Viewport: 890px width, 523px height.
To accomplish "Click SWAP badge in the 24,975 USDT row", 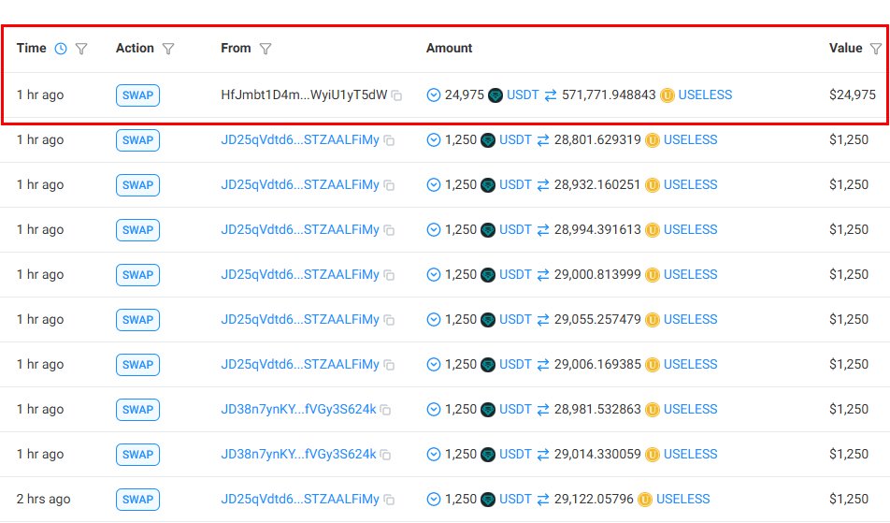I will (138, 94).
